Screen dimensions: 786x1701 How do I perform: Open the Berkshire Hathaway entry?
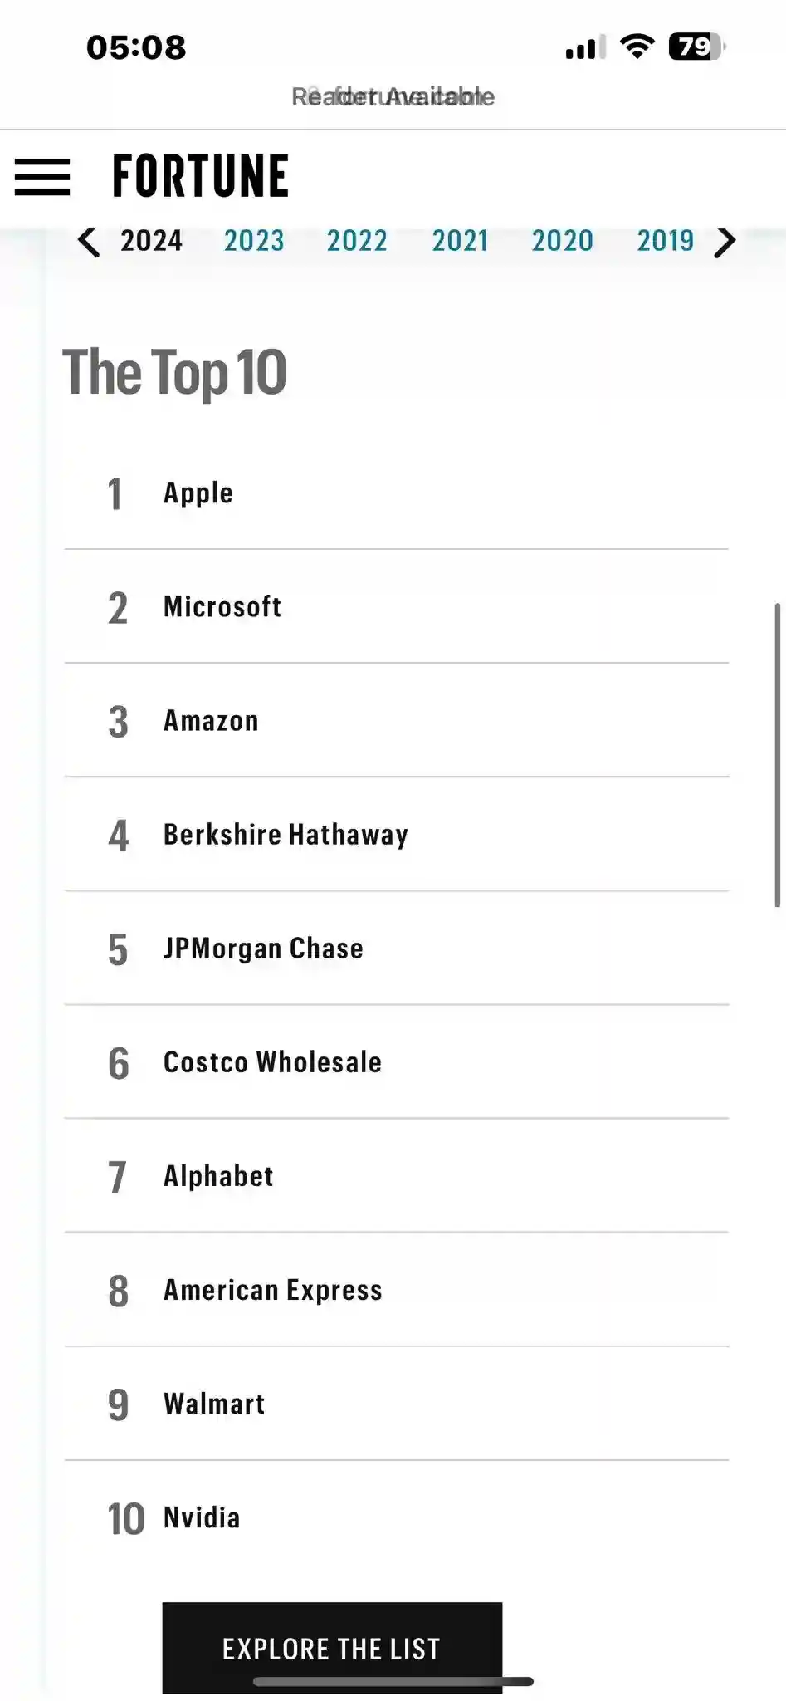pyautogui.click(x=286, y=835)
